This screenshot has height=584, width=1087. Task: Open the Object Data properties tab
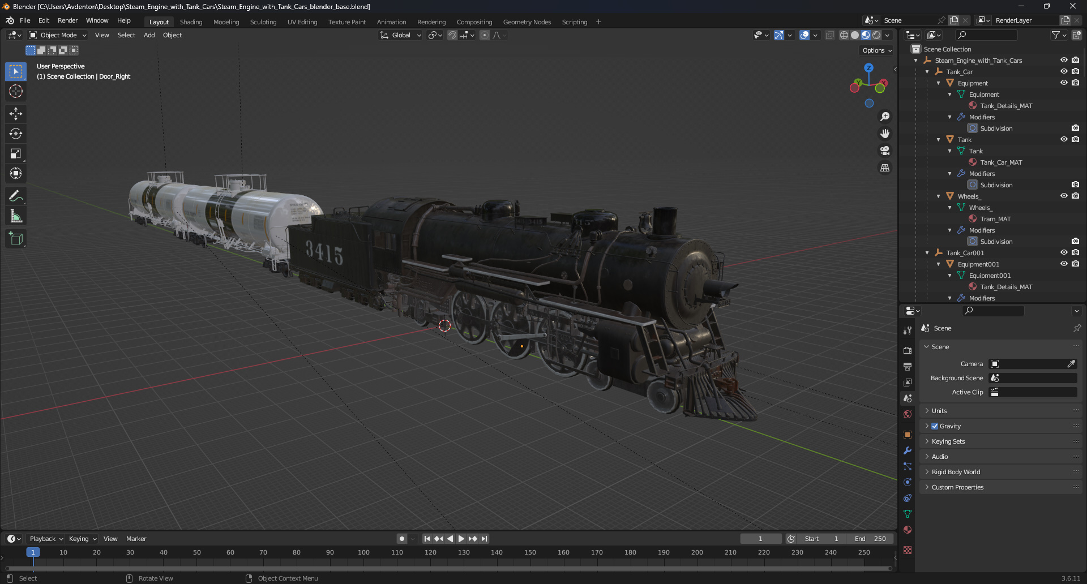[x=908, y=514]
